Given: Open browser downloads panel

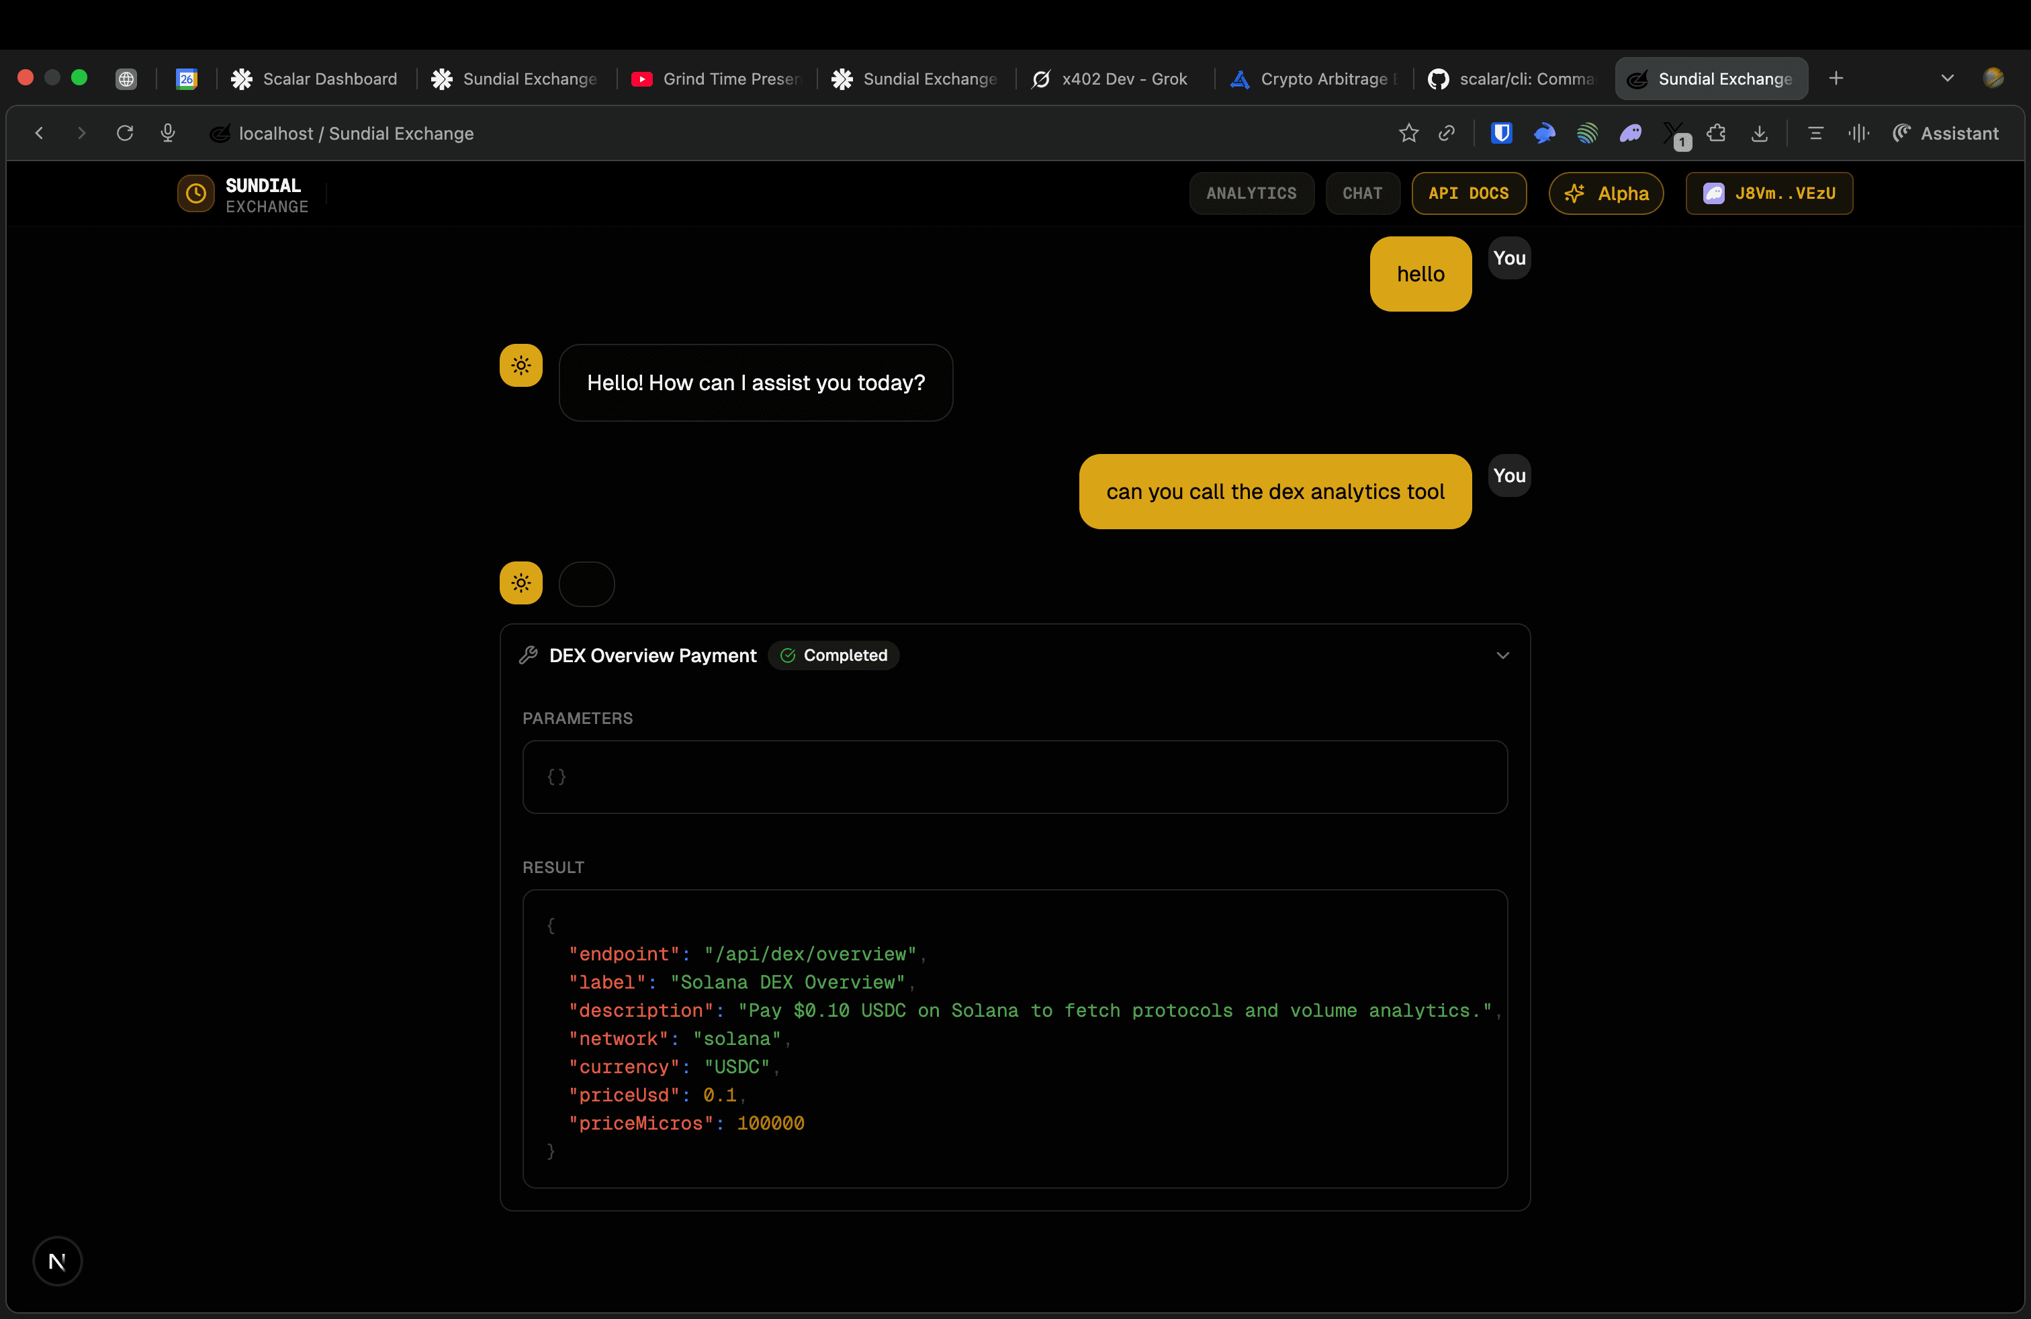Looking at the screenshot, I should point(1760,133).
